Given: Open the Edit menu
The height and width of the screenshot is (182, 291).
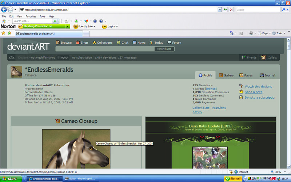Looking at the screenshot, I should 12,16.
